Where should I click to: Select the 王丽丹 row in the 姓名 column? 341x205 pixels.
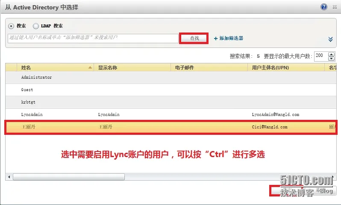[28, 127]
